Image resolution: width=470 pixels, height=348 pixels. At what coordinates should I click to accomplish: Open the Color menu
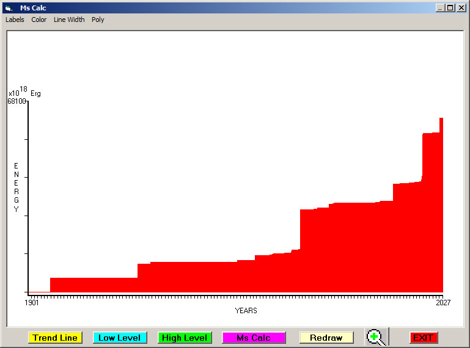pos(39,20)
